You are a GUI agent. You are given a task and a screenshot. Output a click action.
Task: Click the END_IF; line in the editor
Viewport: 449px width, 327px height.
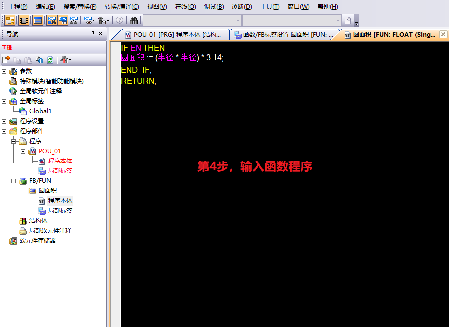click(x=136, y=70)
